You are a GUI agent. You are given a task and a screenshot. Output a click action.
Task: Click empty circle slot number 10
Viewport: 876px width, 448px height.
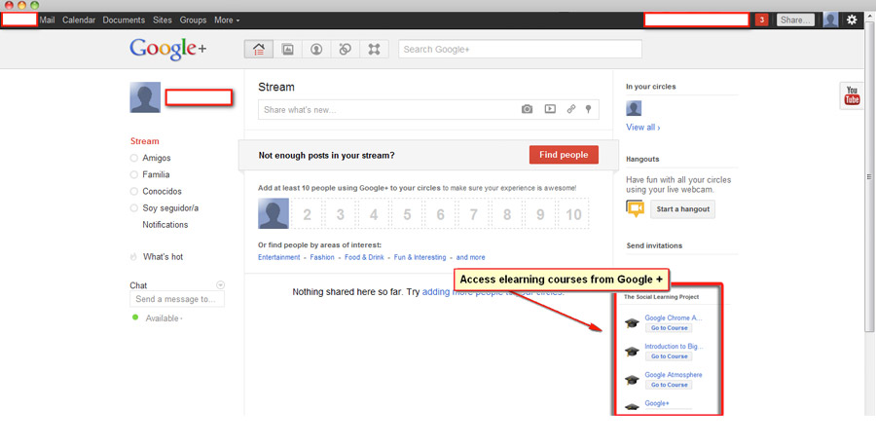[573, 213]
